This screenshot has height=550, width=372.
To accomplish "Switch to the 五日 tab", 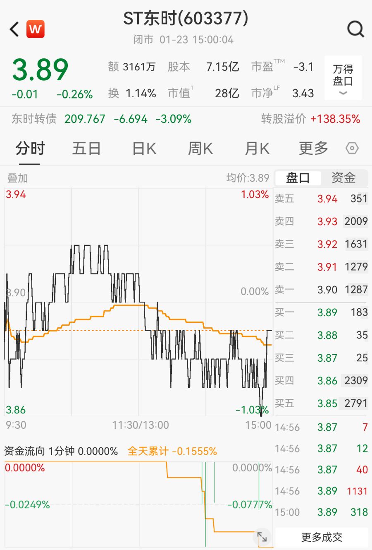I will (x=86, y=148).
